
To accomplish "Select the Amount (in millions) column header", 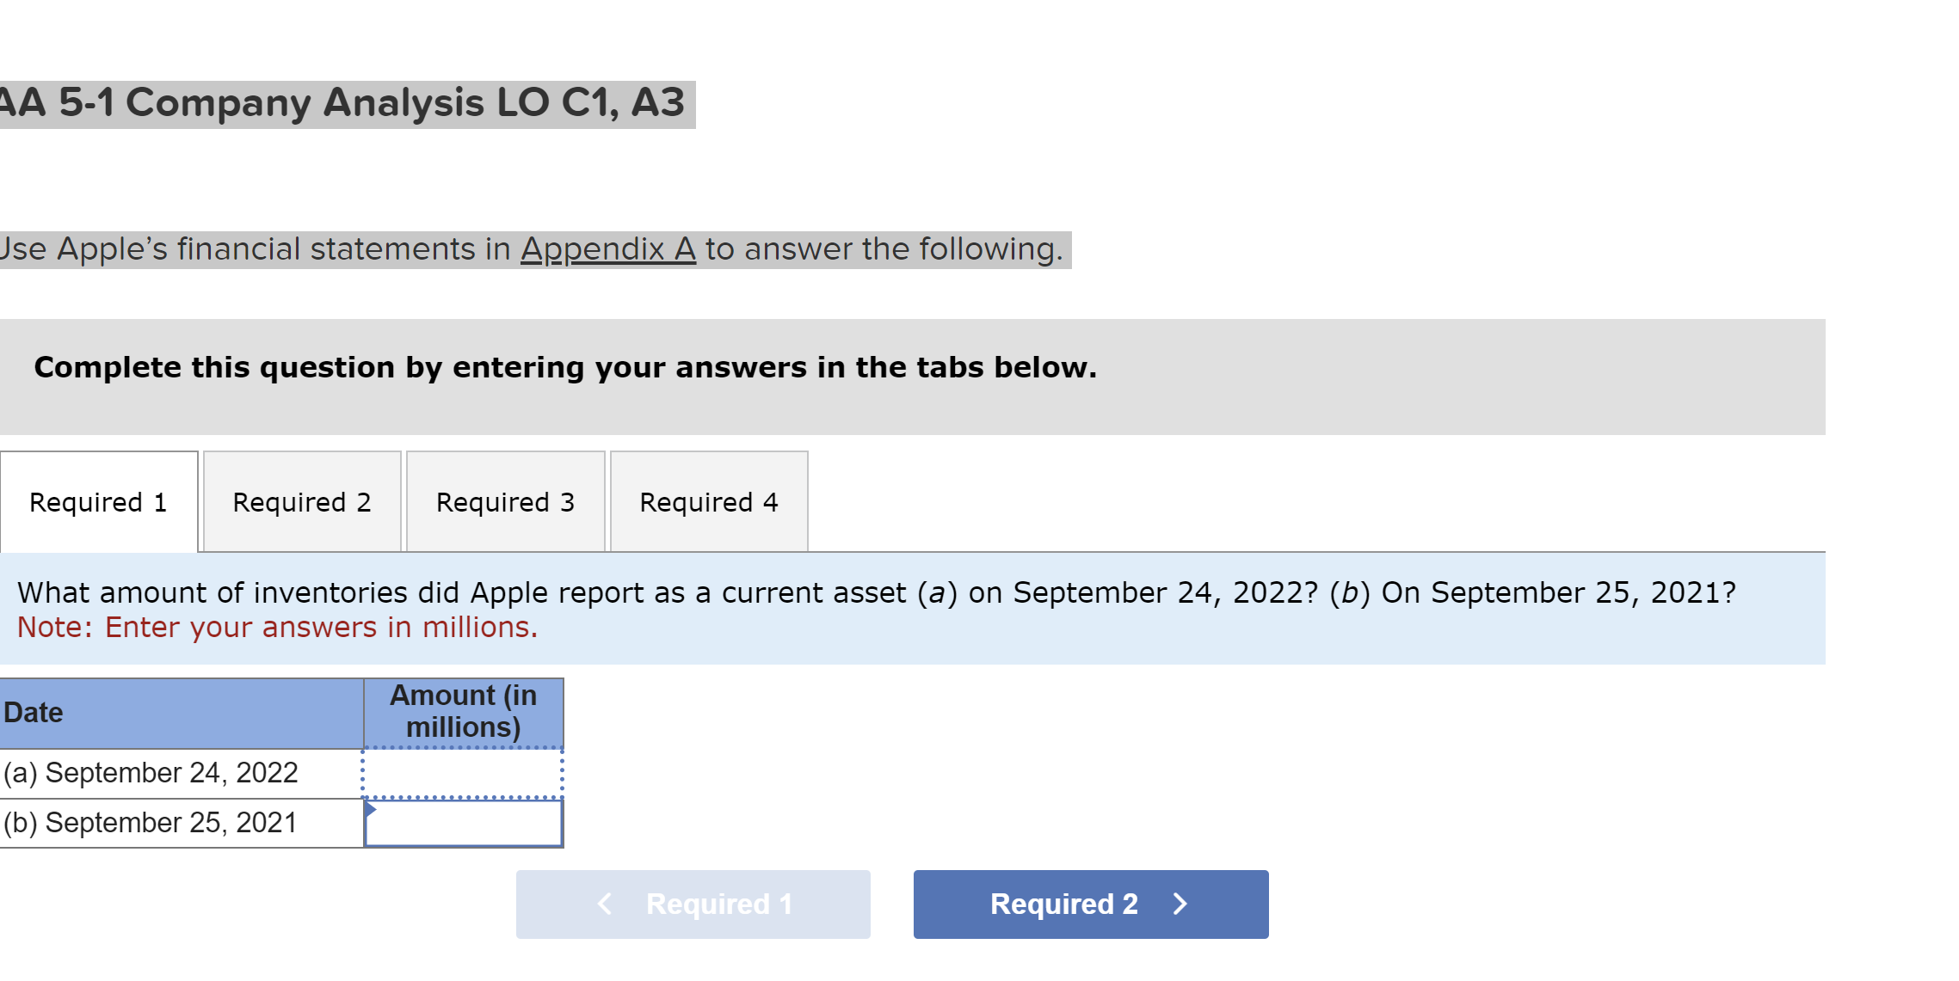I will coord(463,711).
